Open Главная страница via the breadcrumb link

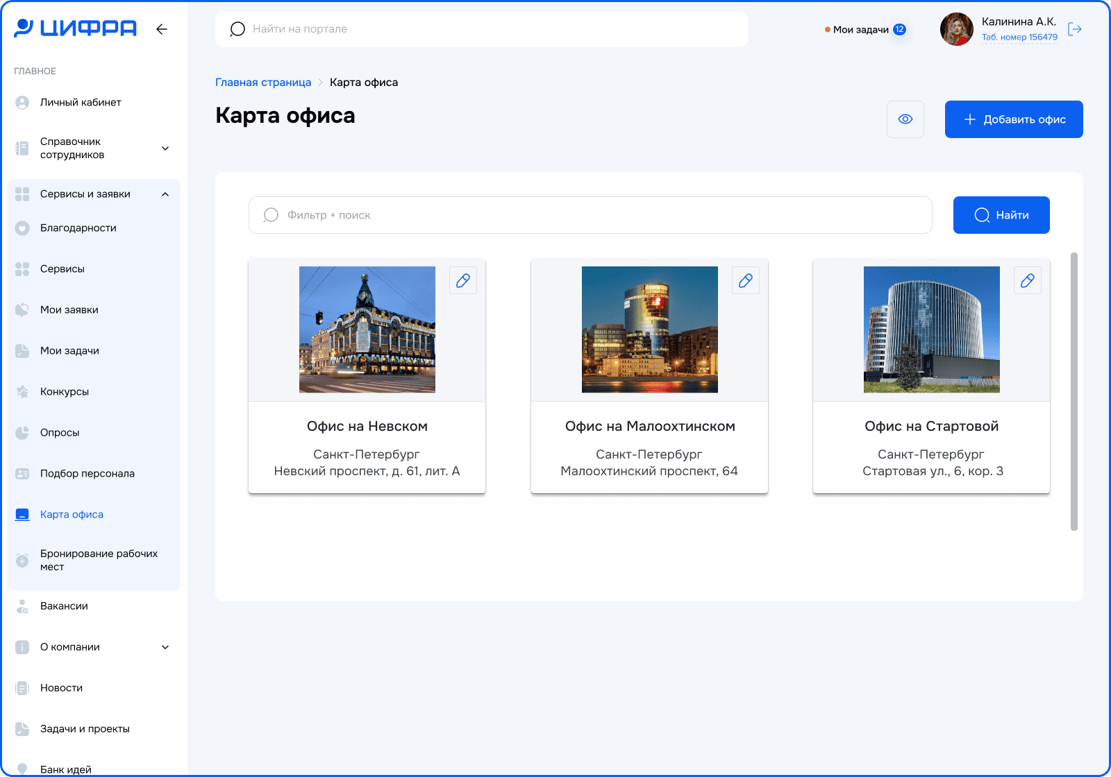[263, 82]
